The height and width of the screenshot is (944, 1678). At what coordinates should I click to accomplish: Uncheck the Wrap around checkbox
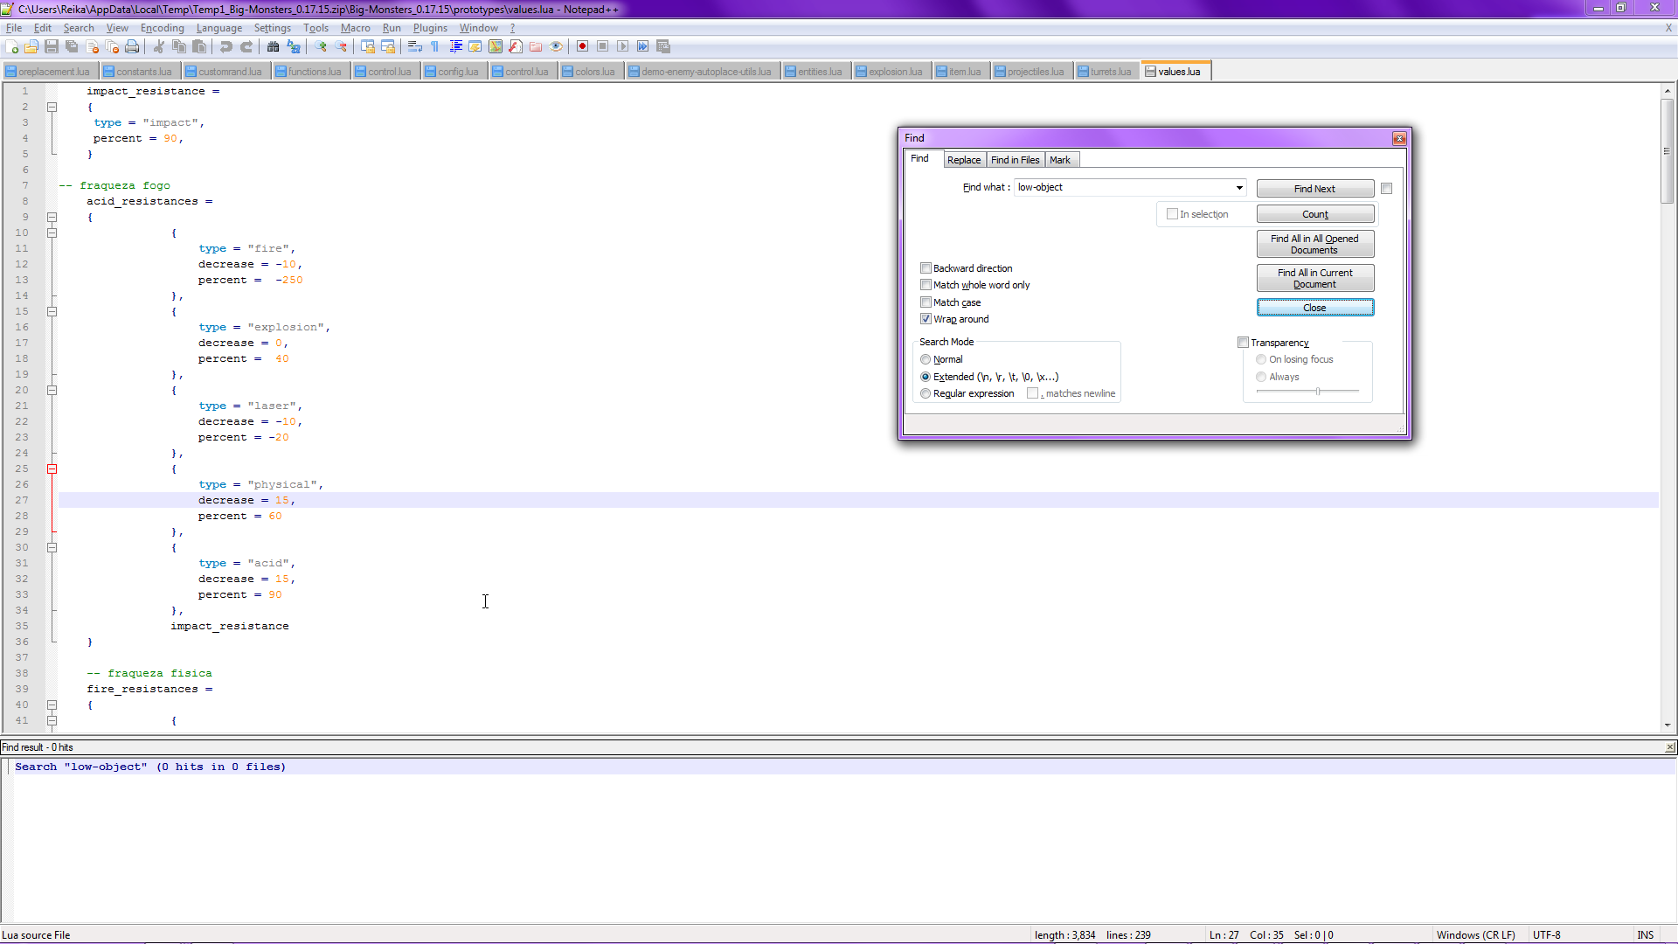tap(926, 319)
